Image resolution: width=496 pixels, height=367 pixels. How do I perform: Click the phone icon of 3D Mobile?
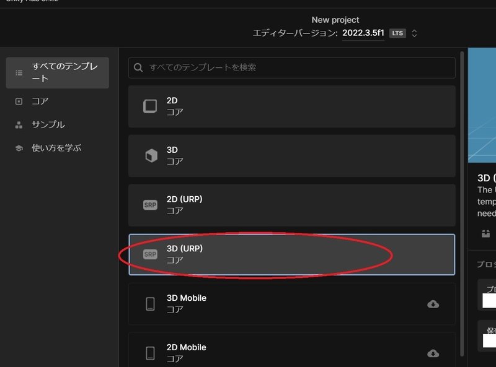click(150, 304)
